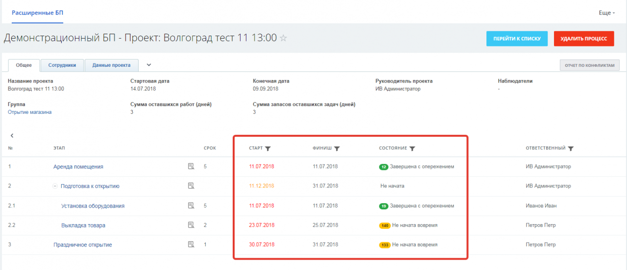
Task: Expand more tabs chevron after Данные проекта
Action: [149, 64]
